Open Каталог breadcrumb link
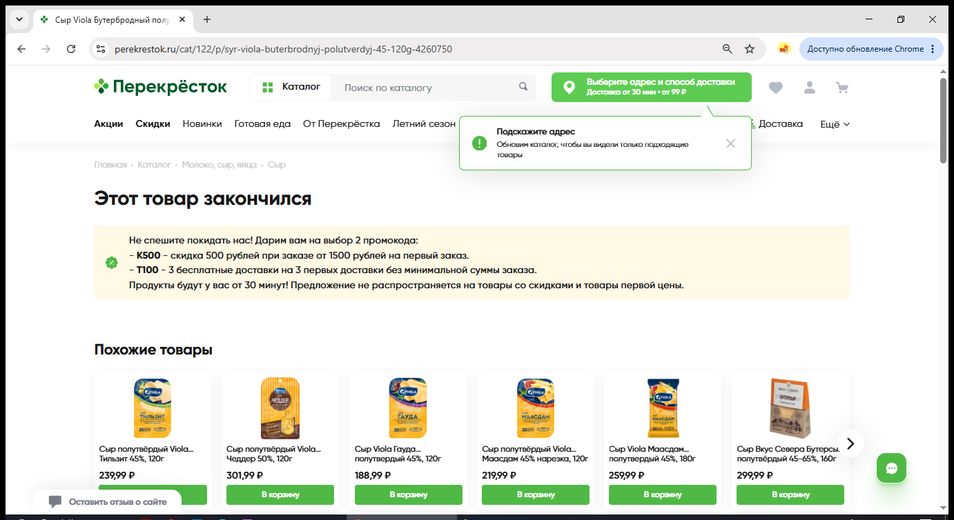Image resolution: width=954 pixels, height=520 pixels. 154,165
